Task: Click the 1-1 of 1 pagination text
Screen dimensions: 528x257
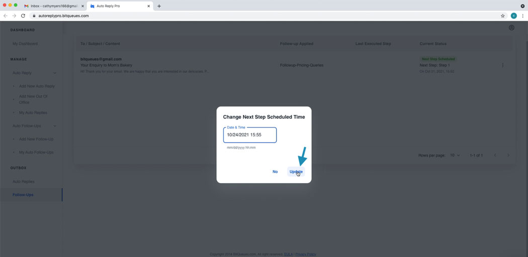Action: coord(477,155)
